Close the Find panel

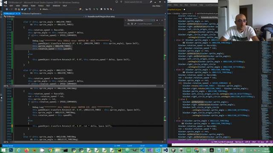(x=162, y=20)
